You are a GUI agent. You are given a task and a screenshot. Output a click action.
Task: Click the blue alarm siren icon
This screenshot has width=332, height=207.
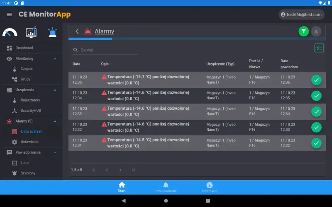click(52, 32)
